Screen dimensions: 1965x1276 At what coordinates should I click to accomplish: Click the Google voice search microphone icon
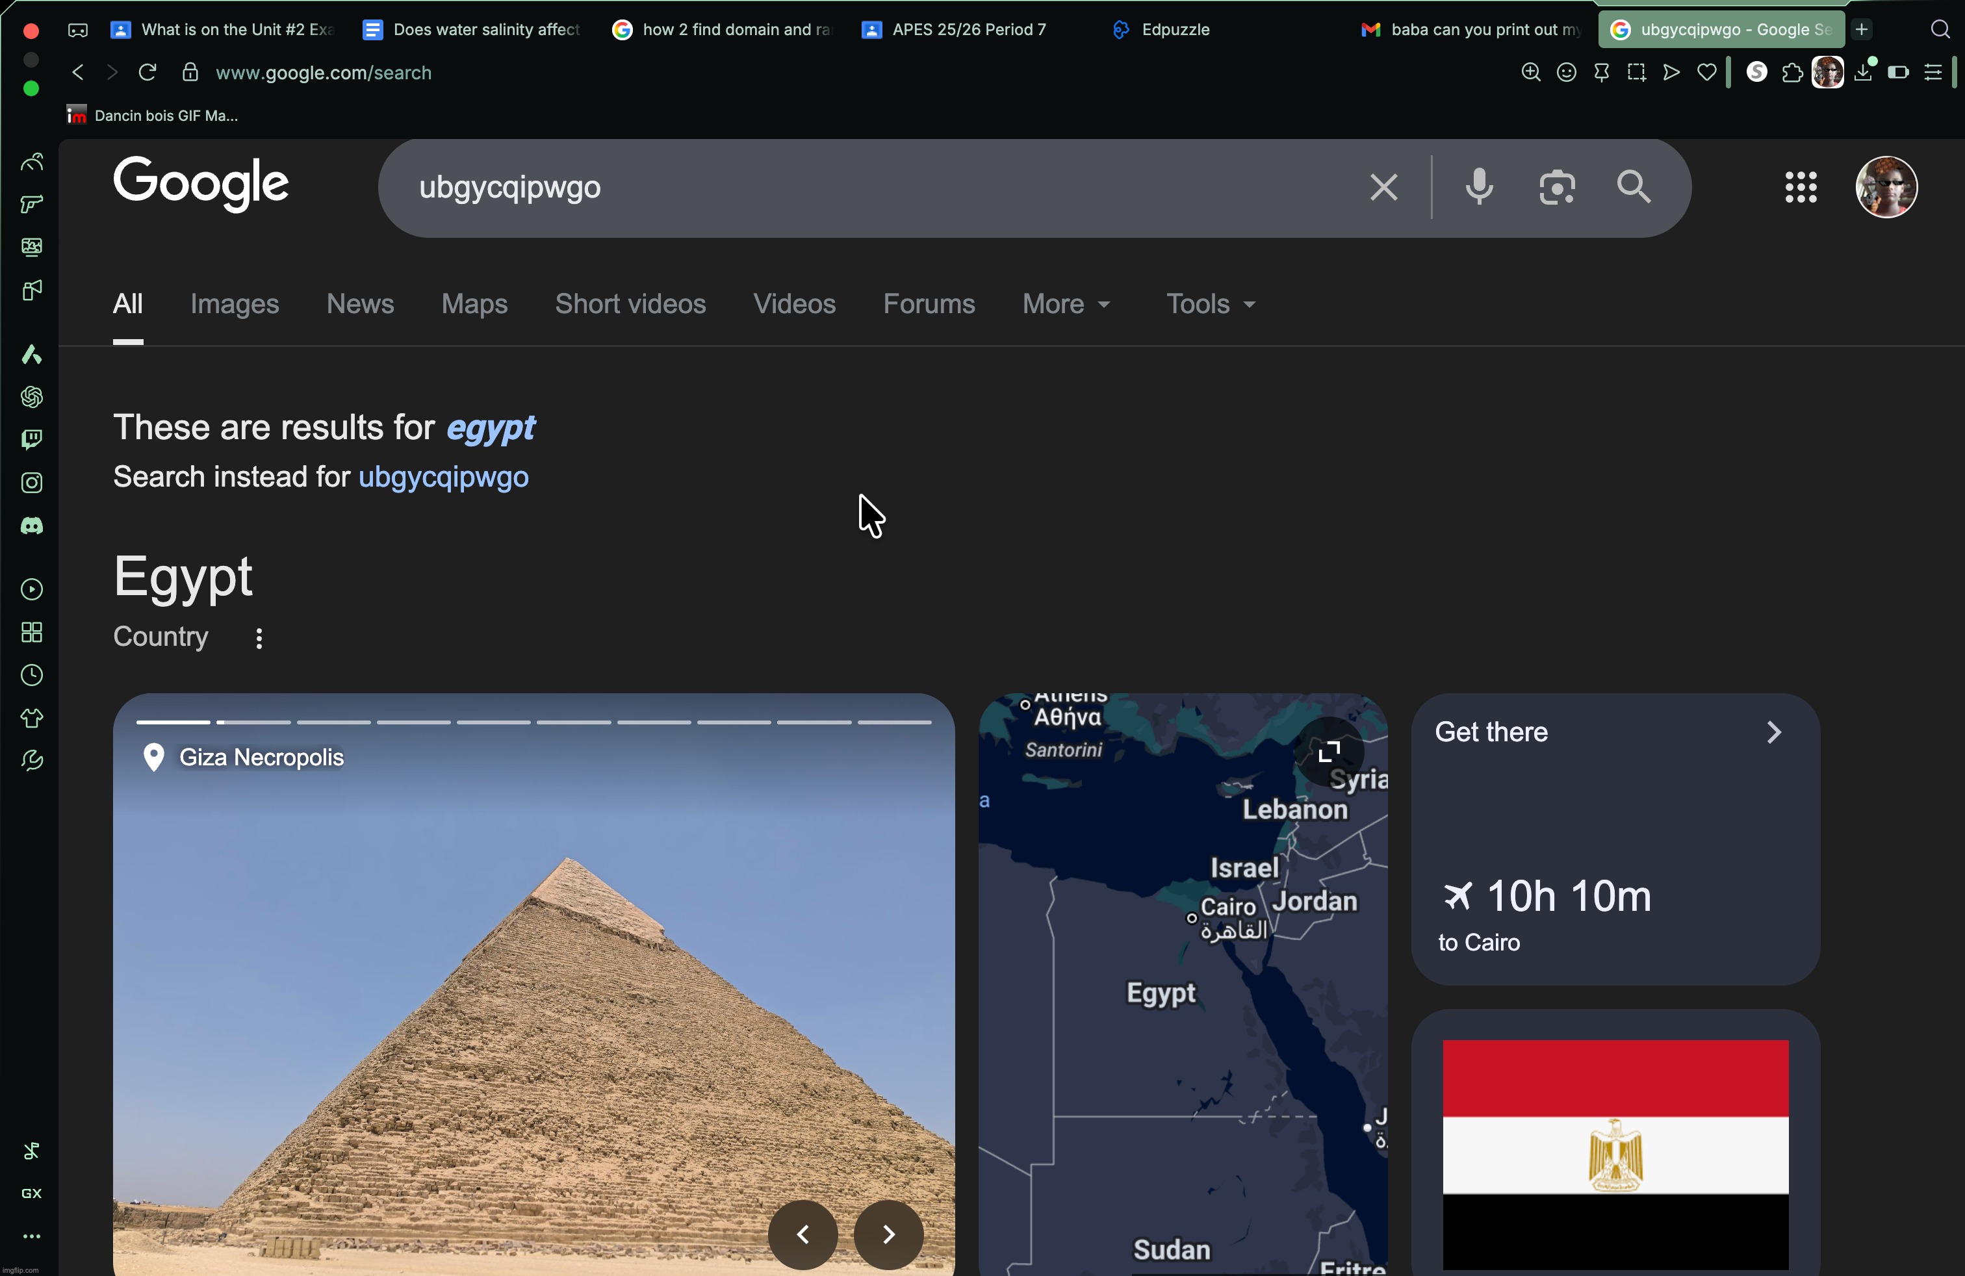click(x=1479, y=187)
